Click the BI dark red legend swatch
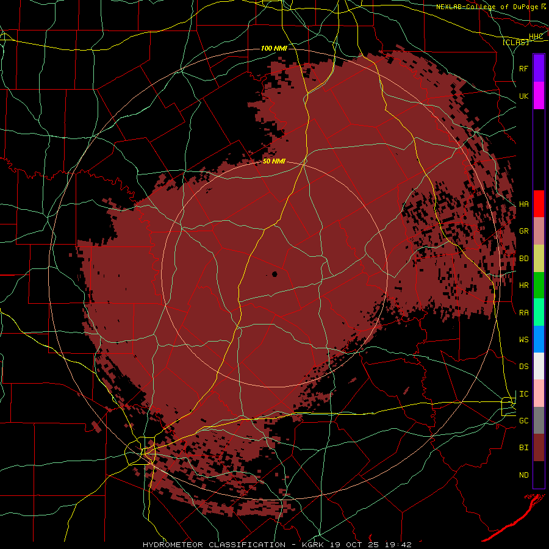Image resolution: width=549 pixels, height=549 pixels. pyautogui.click(x=539, y=448)
